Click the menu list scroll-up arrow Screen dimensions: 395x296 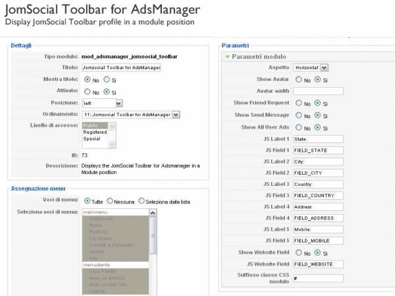tap(153, 213)
